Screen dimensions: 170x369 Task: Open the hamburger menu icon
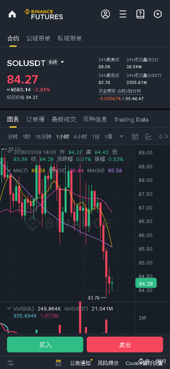click(x=123, y=14)
